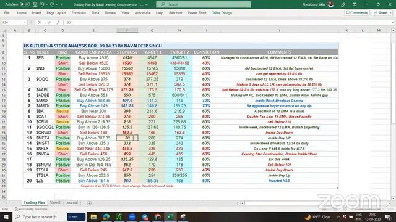
Task: Open the File menu
Action: coord(7,12)
